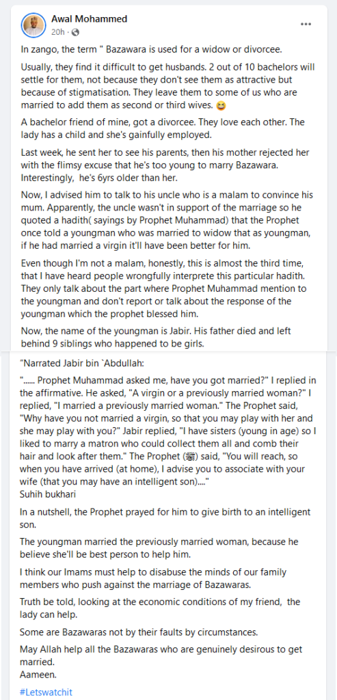Click the paragraph starting 'Usually, they find it difficult'
The width and height of the screenshot is (337, 700).
pos(168,87)
